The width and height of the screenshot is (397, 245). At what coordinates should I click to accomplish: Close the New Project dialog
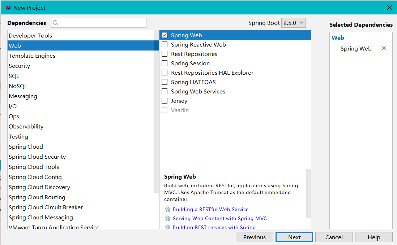[x=389, y=8]
